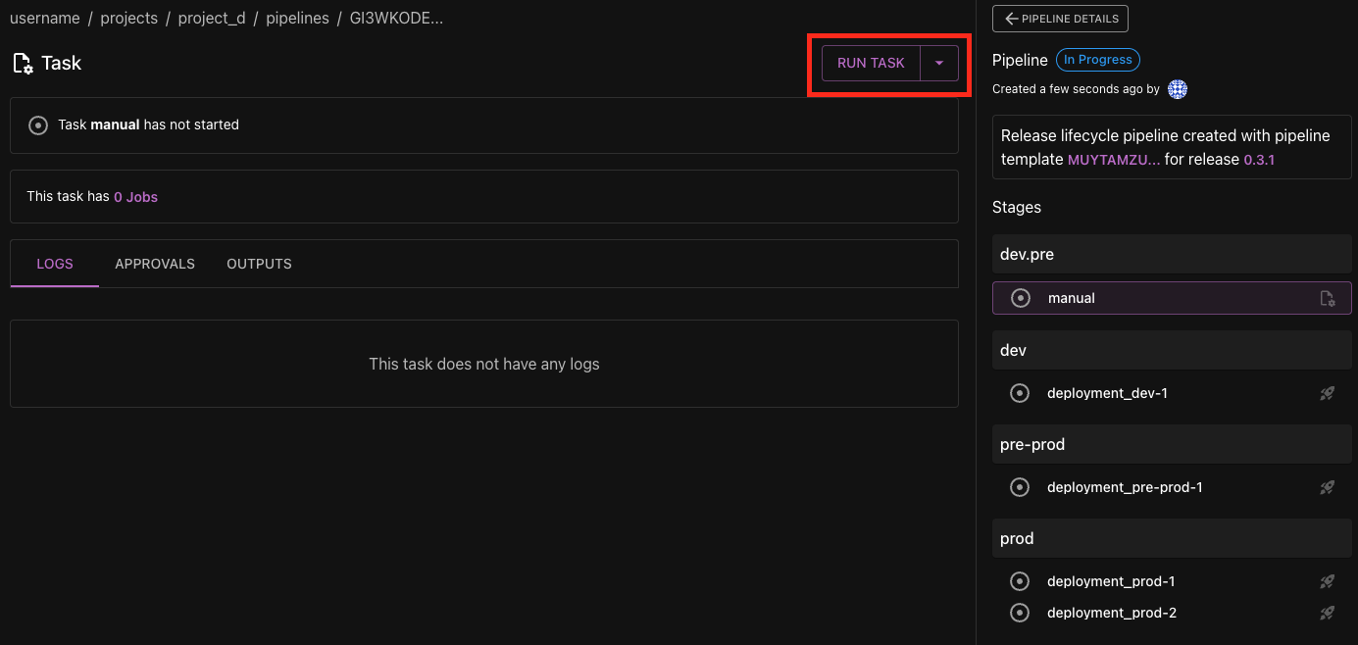Click the GI3WKODE... pipeline breadcrumb

pyautogui.click(x=396, y=19)
